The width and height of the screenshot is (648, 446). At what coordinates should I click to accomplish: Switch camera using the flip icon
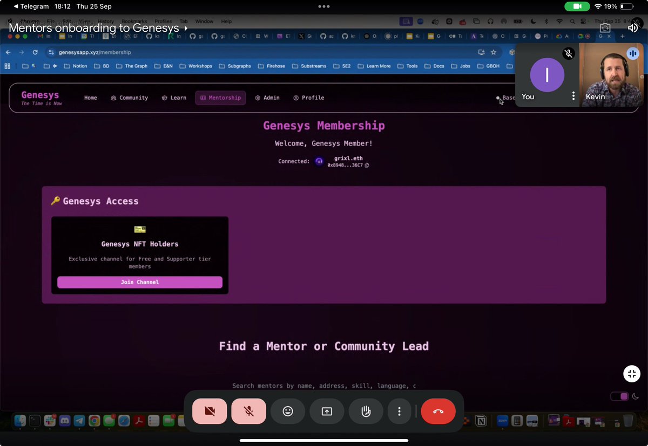(605, 28)
